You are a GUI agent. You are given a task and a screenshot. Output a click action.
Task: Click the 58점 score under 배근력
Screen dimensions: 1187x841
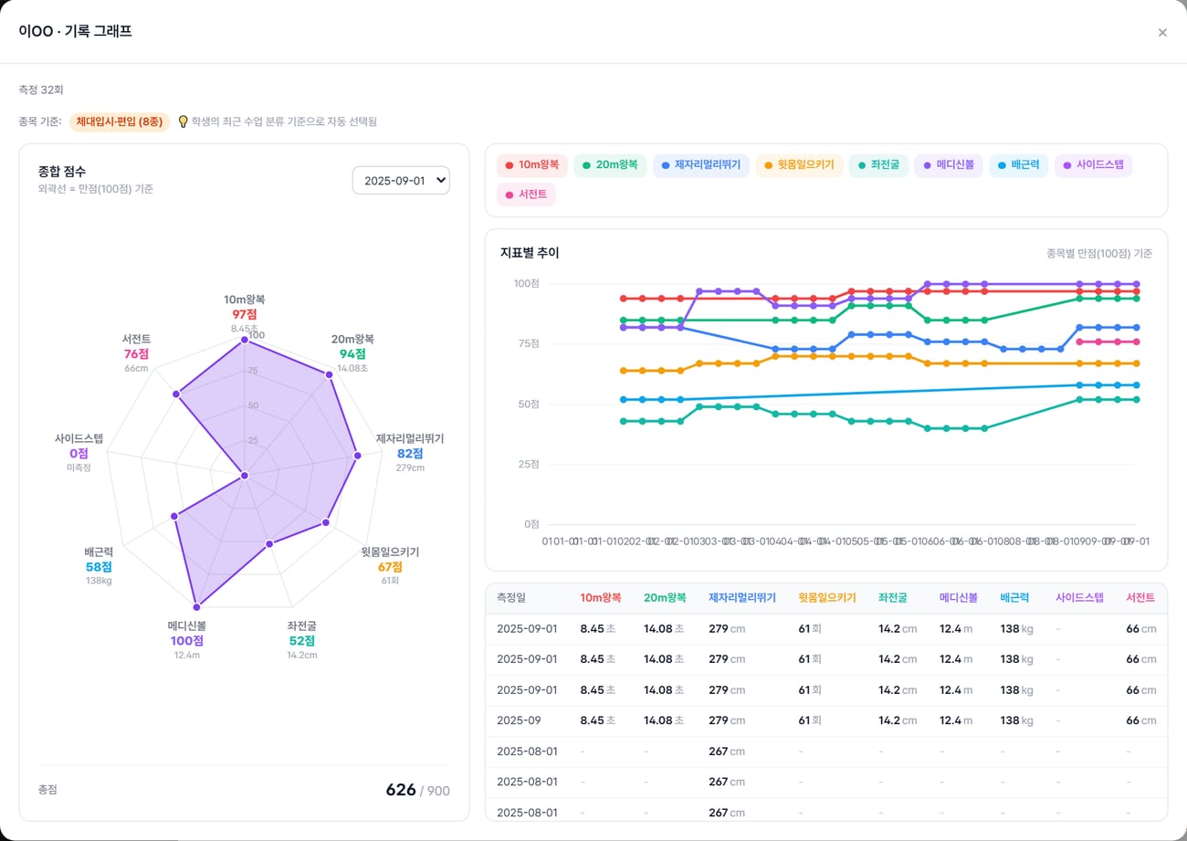(x=99, y=567)
